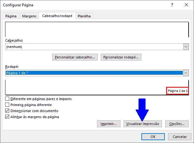Enable Diferente em páginas pares e ímpares
This screenshot has height=143, width=194.
pyautogui.click(x=7, y=99)
